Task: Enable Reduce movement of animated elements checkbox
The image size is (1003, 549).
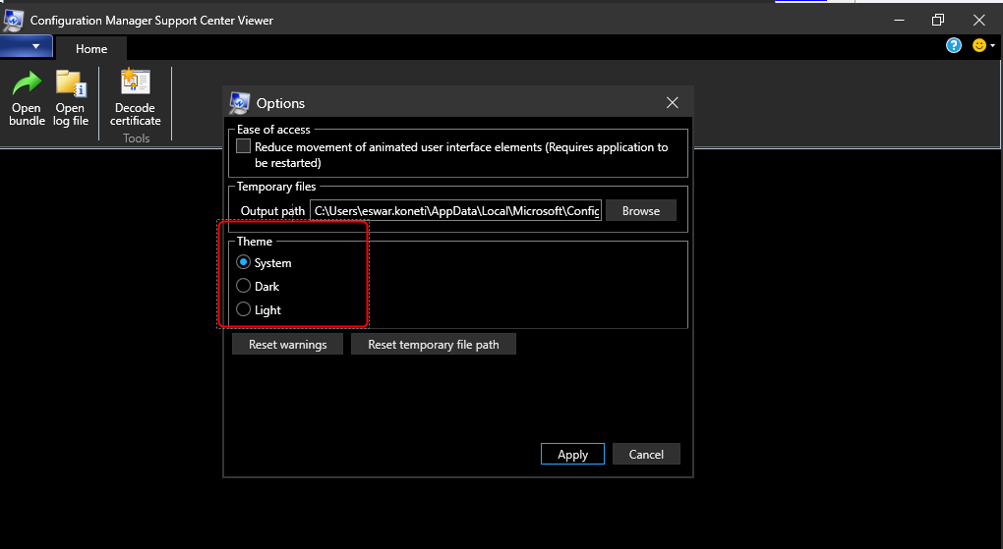Action: [244, 147]
